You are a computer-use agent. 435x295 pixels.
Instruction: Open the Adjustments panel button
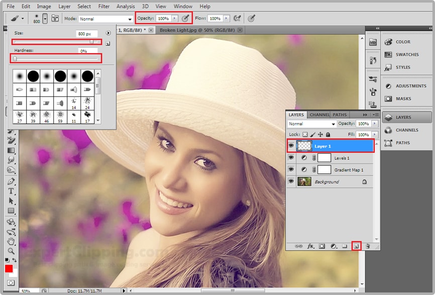click(406, 86)
